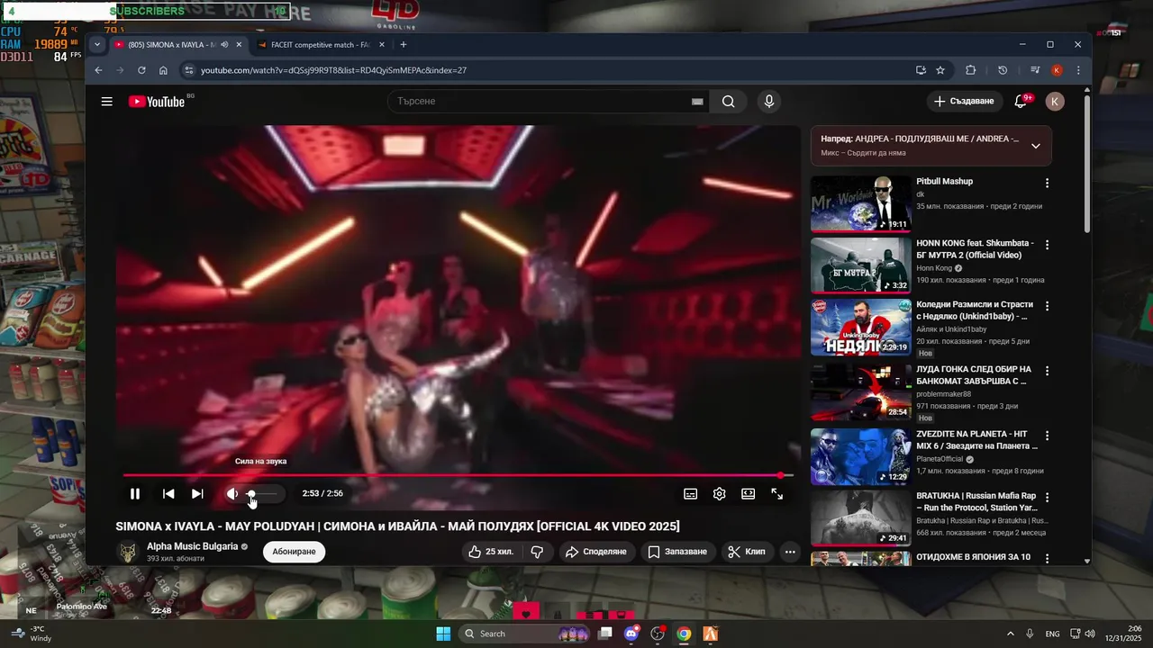The width and height of the screenshot is (1153, 648).
Task: Open BRATUKHA Russian Mafia Rap title
Action: 976,501
